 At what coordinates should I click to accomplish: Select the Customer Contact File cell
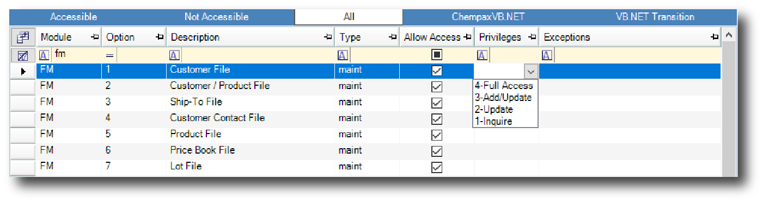click(x=250, y=119)
